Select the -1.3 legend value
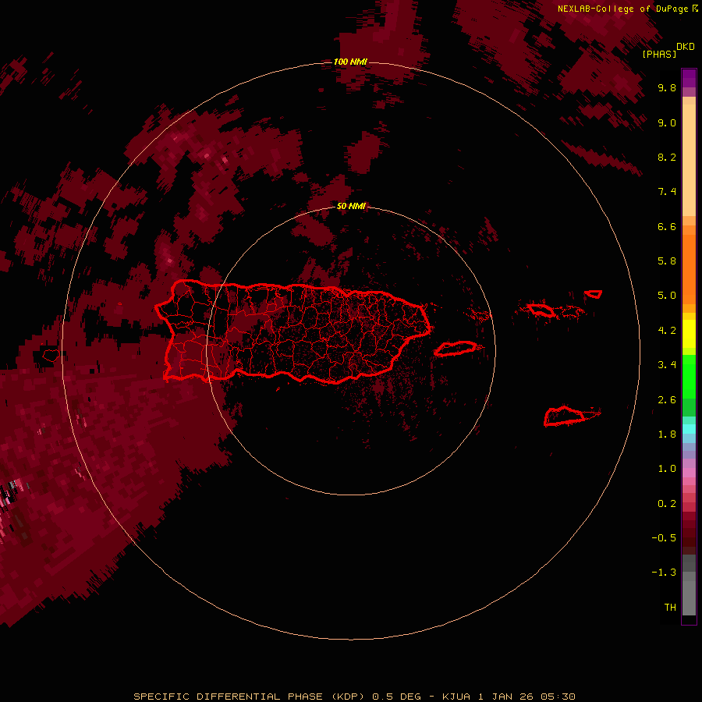Image resolution: width=702 pixels, height=702 pixels. [664, 573]
